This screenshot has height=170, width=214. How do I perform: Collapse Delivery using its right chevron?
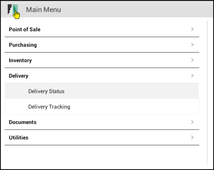tap(193, 76)
